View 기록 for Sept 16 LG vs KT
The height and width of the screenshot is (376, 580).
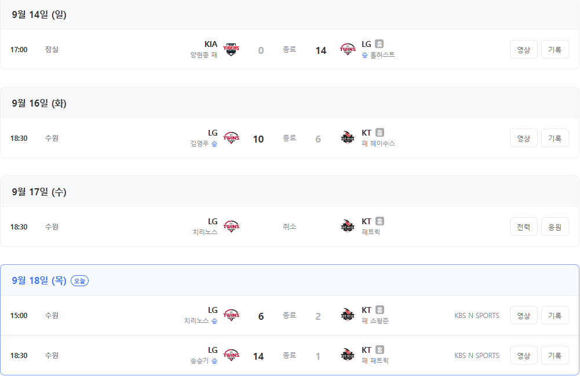point(555,138)
